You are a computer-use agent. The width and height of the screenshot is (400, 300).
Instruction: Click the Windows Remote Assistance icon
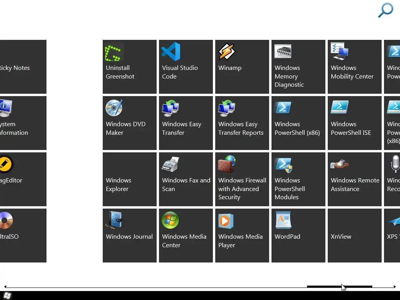(339, 164)
